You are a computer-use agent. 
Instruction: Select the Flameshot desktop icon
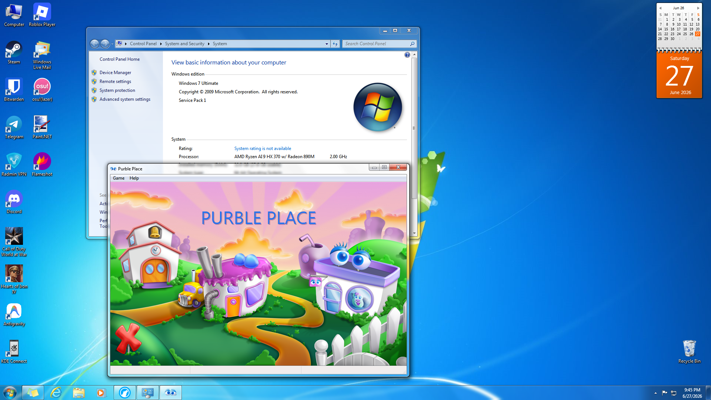tap(42, 165)
